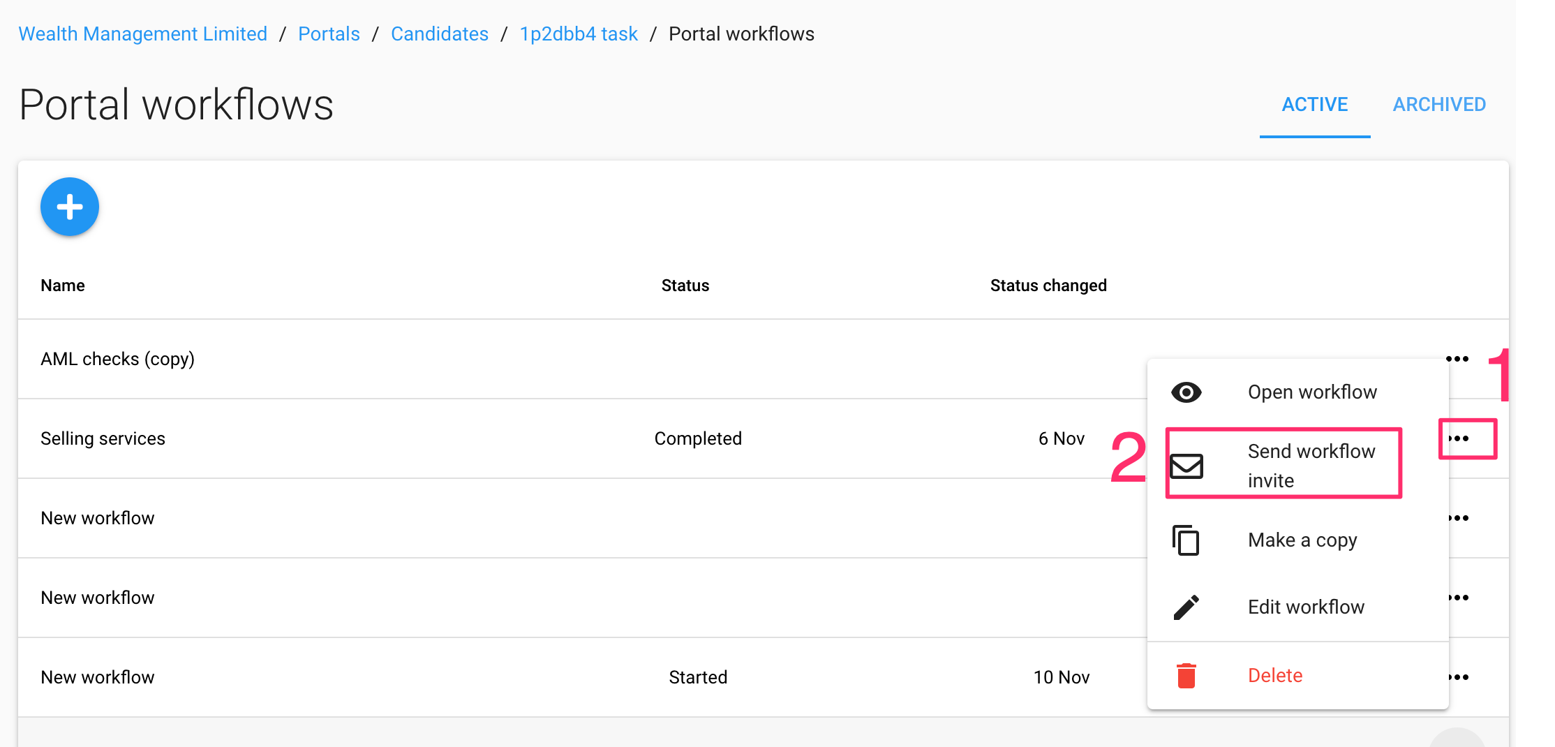Expand options for the Started New workflow row
This screenshot has height=747, width=1555.
tap(1459, 677)
